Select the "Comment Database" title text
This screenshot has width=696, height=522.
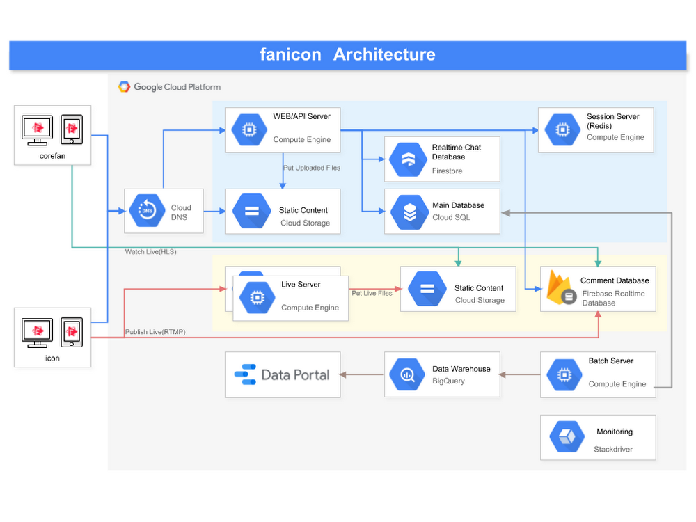(615, 280)
